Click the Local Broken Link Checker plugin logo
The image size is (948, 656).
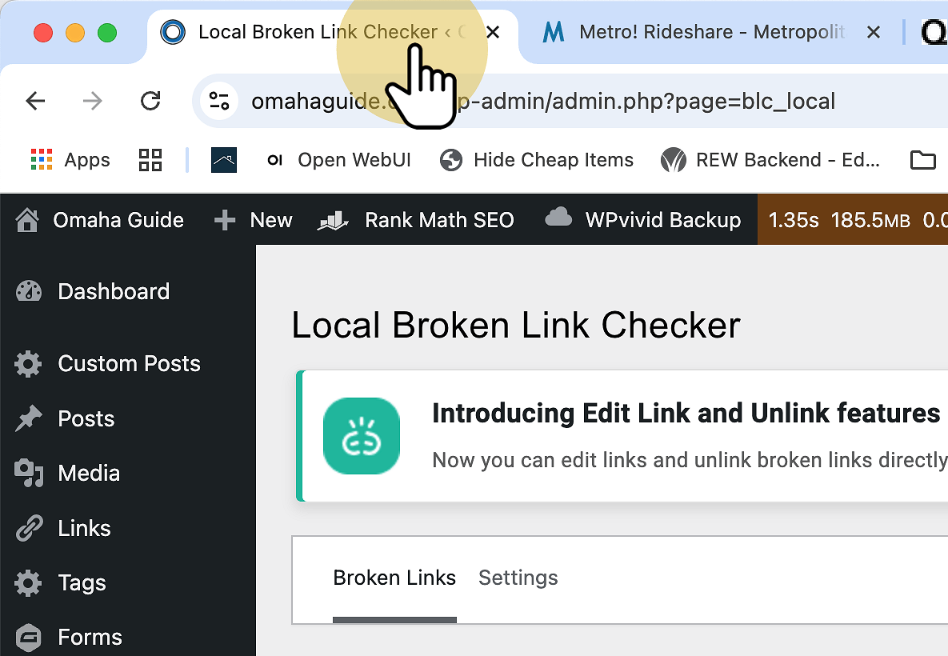pos(361,436)
